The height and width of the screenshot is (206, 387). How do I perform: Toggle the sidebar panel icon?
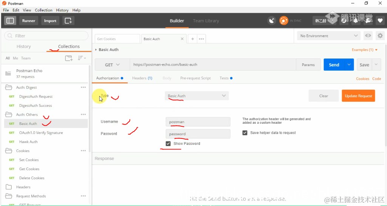pos(10,21)
